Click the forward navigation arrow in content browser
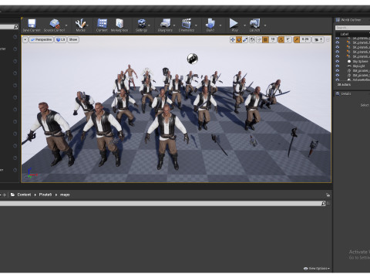370x278 pixels. pyautogui.click(x=4, y=195)
